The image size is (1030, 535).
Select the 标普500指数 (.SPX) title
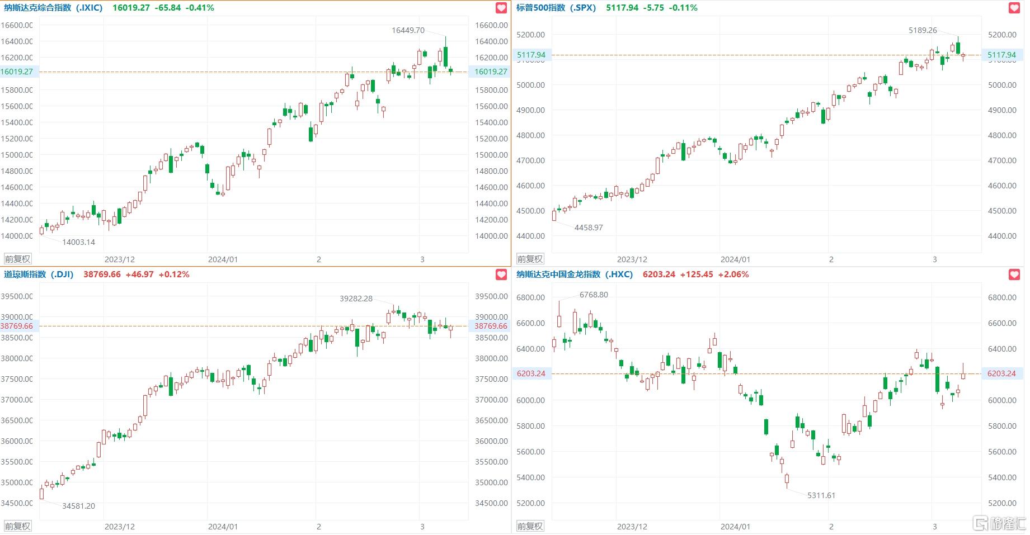coord(556,8)
